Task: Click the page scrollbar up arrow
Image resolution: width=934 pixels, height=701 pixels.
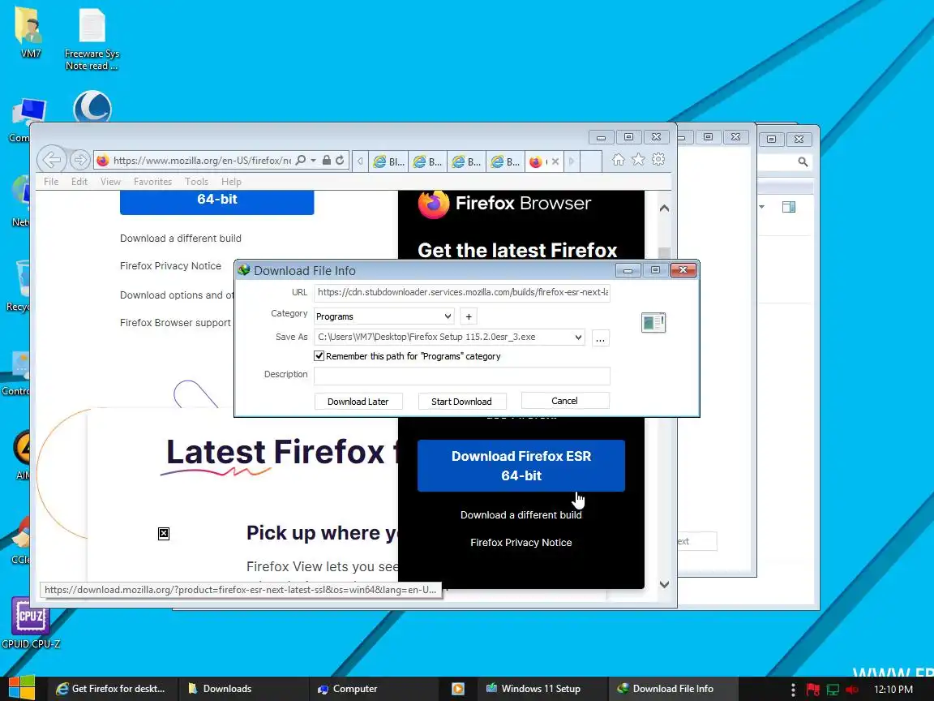Action: point(664,208)
